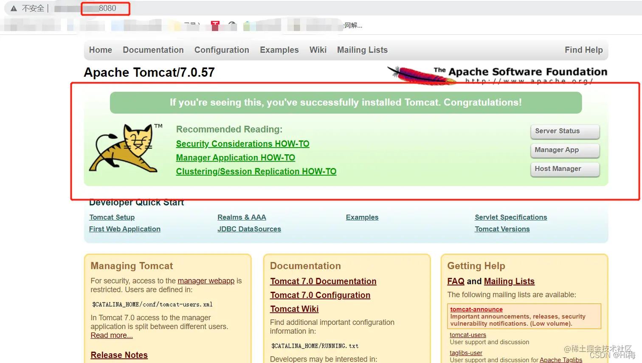Click the red T bookmark icon
The width and height of the screenshot is (642, 363).
(215, 26)
